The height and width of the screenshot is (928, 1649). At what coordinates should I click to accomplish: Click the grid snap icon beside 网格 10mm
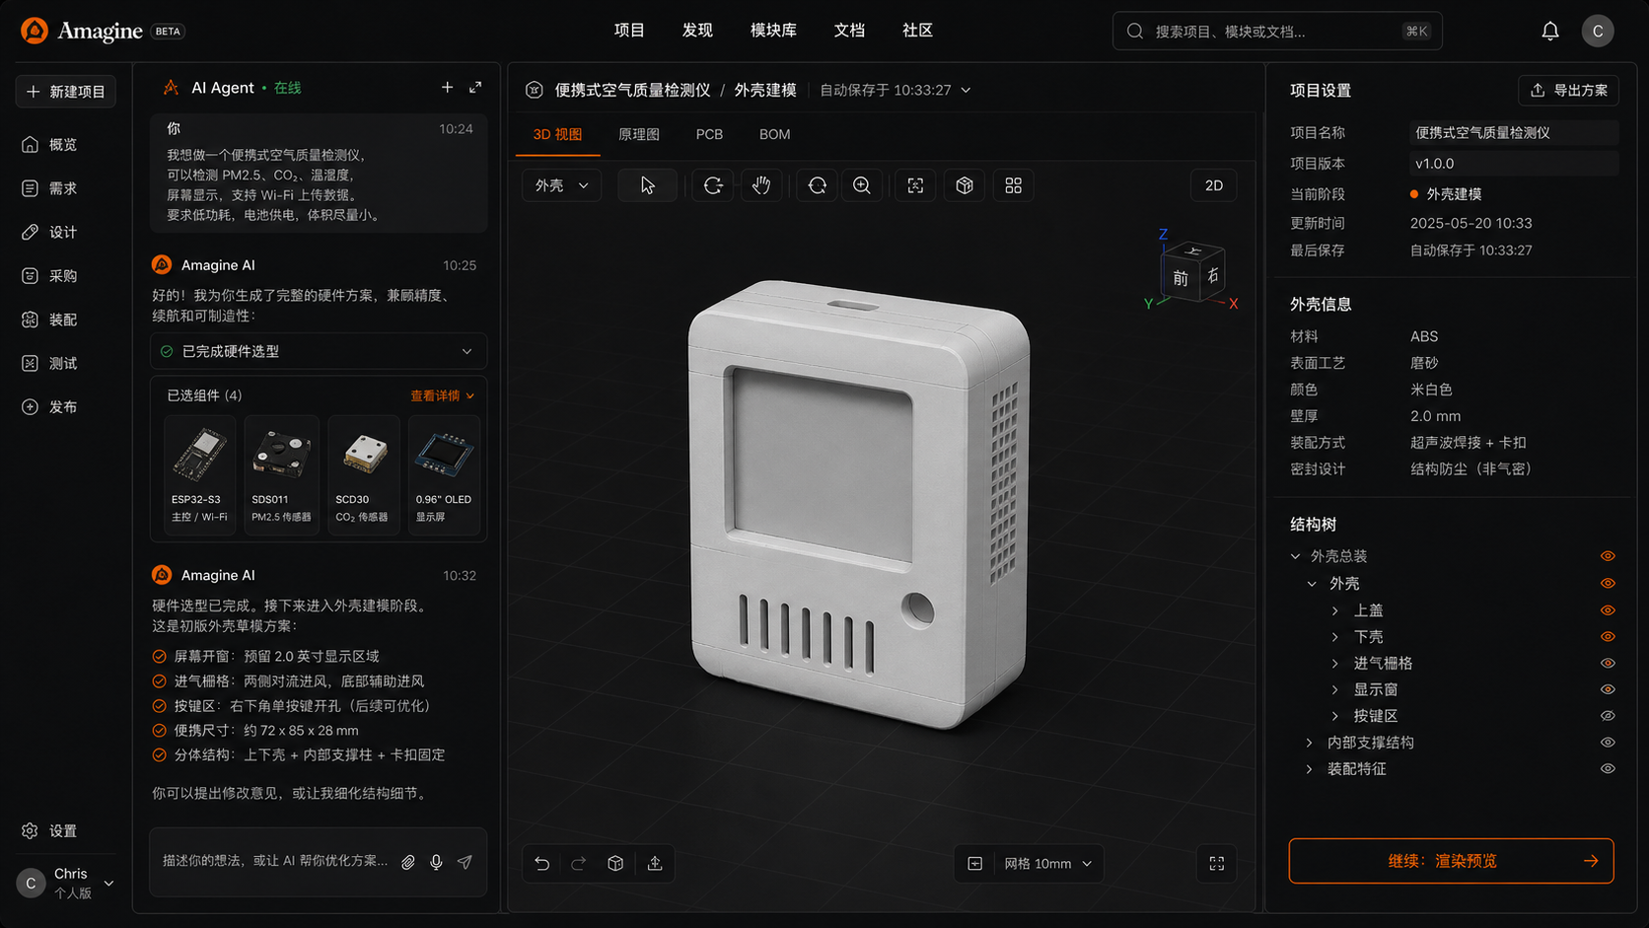coord(975,864)
